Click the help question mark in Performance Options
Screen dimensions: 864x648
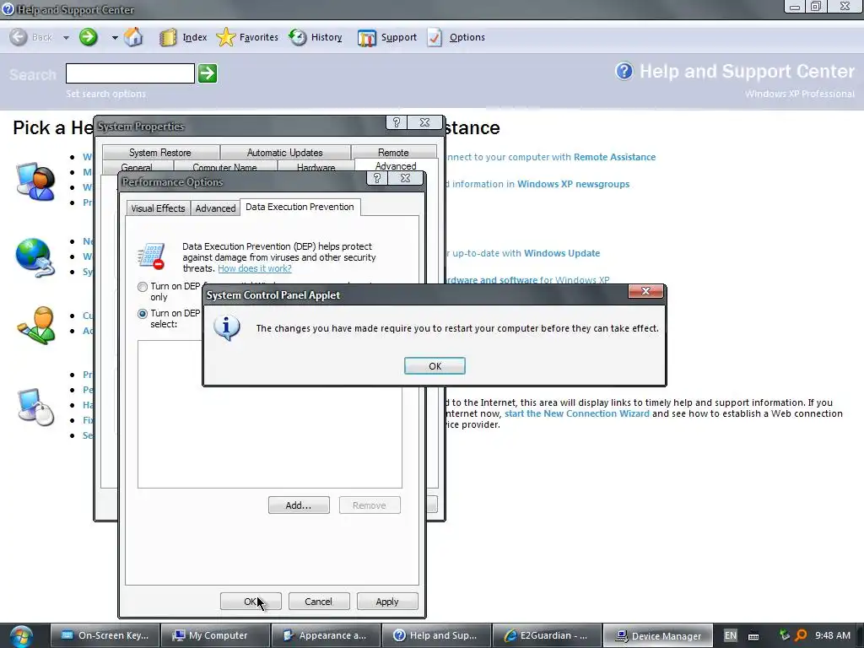point(377,178)
